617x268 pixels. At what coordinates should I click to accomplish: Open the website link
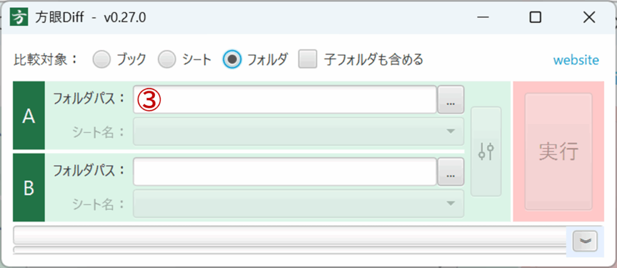pos(576,60)
